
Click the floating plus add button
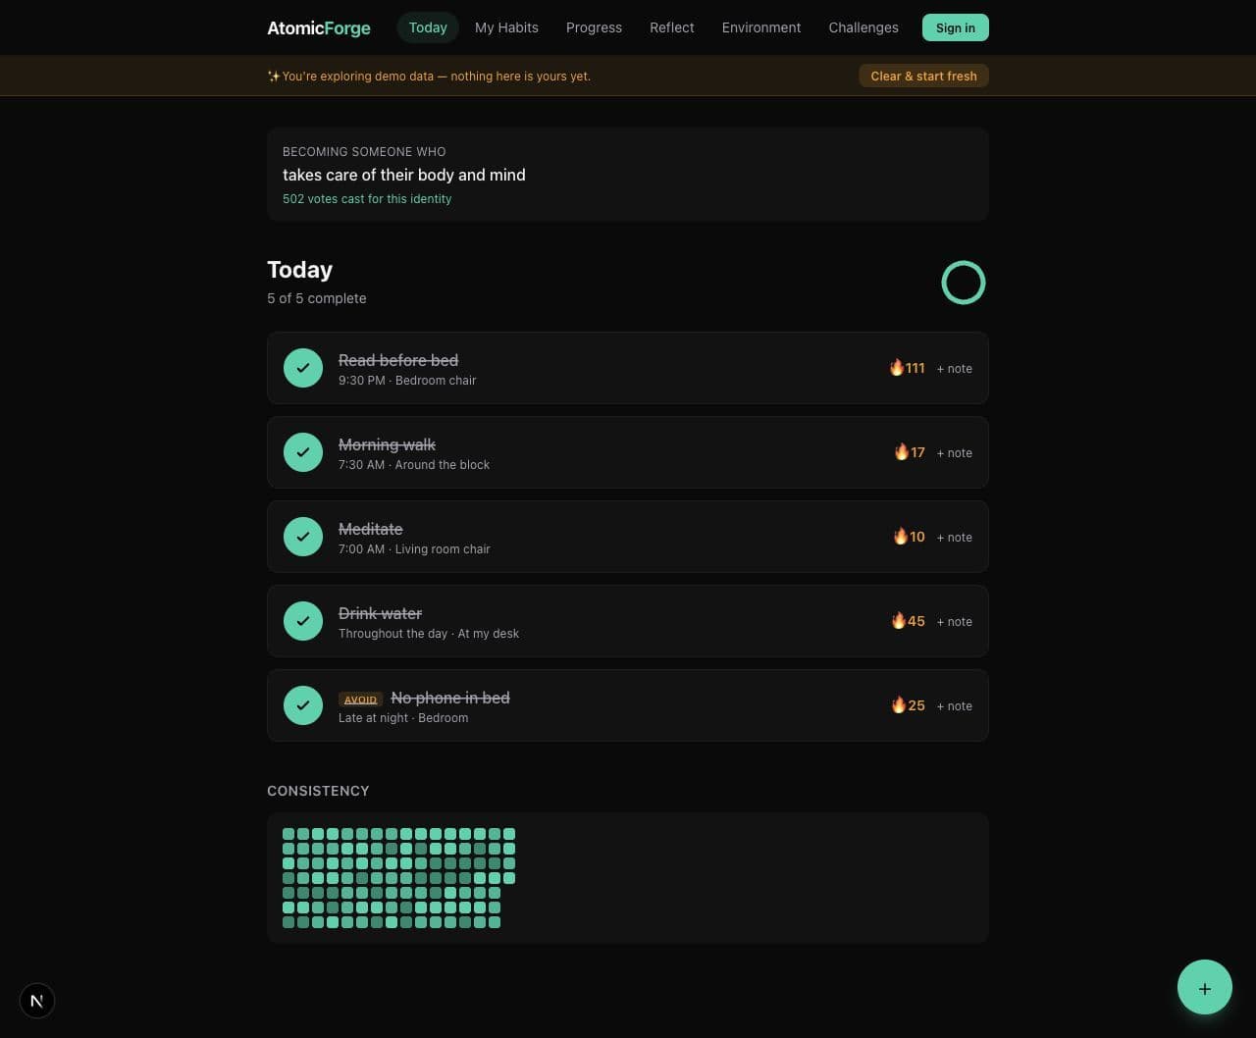[1205, 987]
